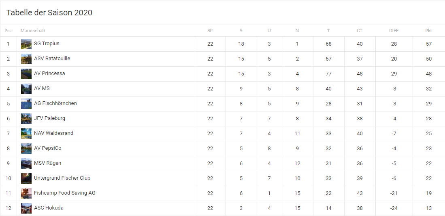This screenshot has height=216, width=445.
Task: Click the Tabelle der Saison 2020 heading
Action: tap(49, 13)
